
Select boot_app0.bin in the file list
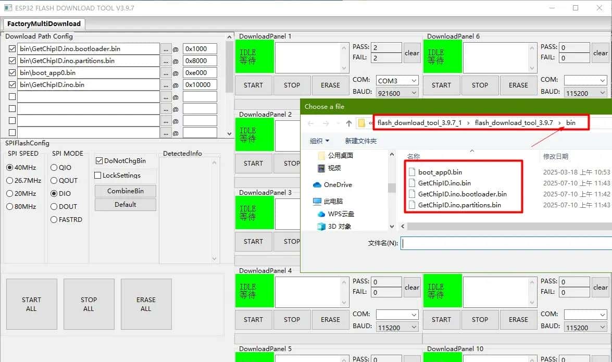[440, 172]
